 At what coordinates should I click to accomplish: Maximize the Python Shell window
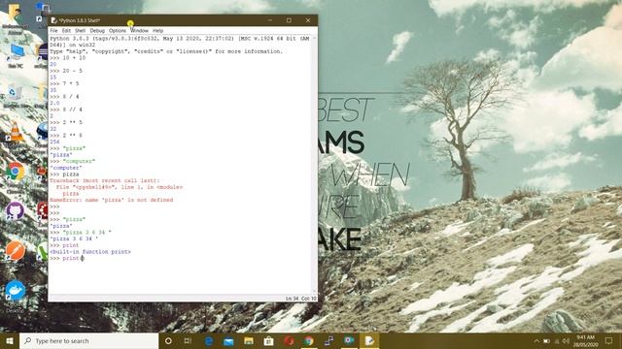(x=289, y=20)
